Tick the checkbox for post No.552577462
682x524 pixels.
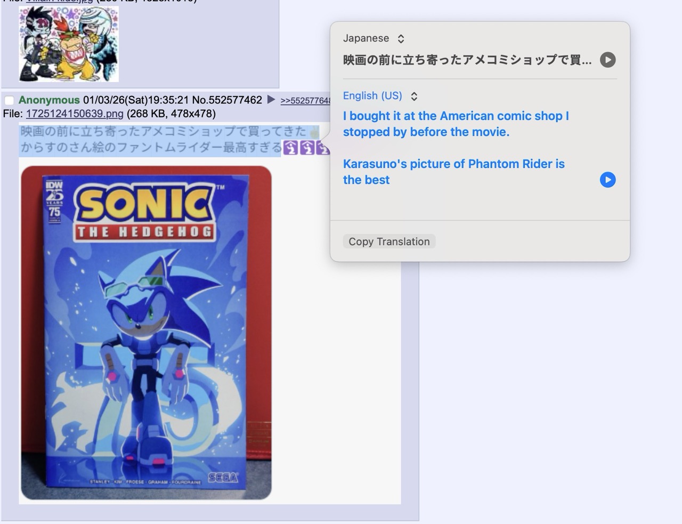9,100
